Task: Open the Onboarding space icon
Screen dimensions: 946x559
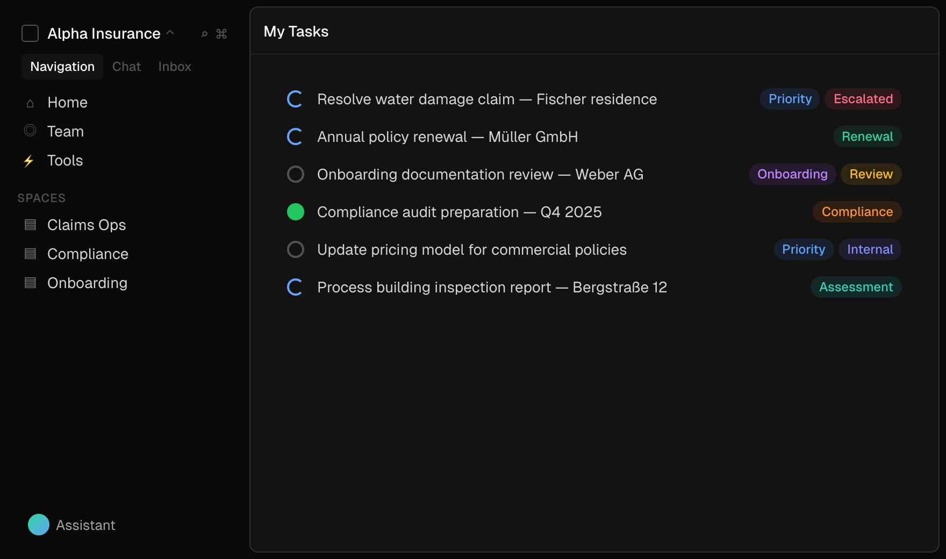Action: [30, 282]
